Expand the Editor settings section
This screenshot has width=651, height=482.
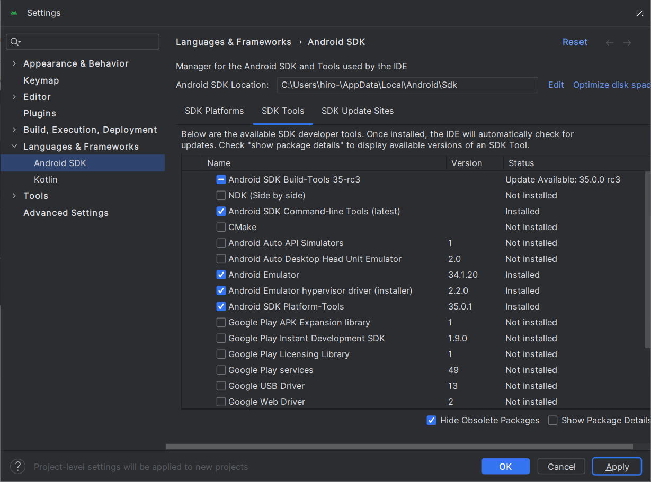coord(14,97)
